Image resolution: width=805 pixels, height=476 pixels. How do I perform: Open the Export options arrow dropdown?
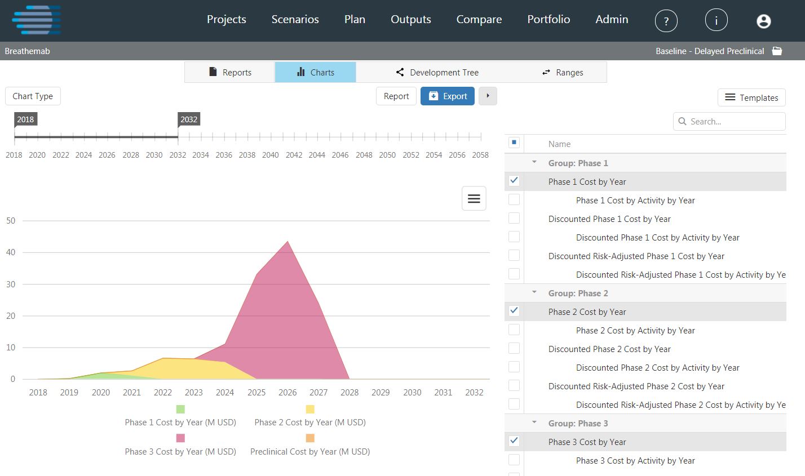(488, 96)
